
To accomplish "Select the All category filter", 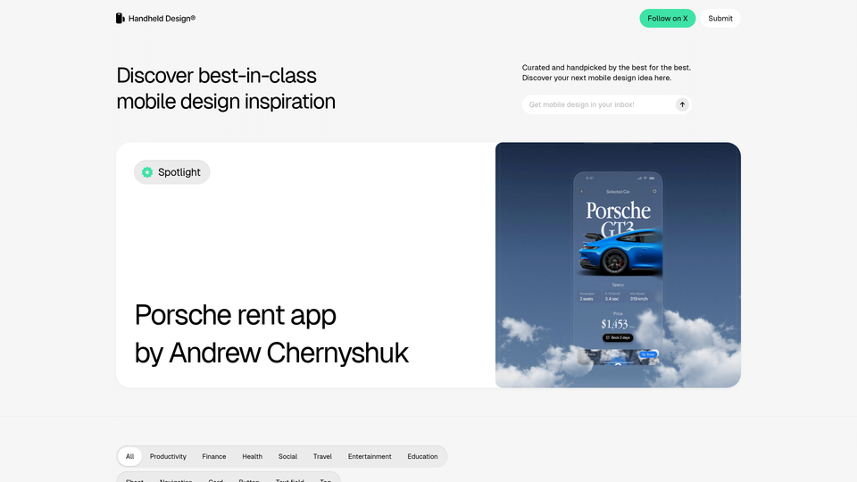I will [129, 456].
